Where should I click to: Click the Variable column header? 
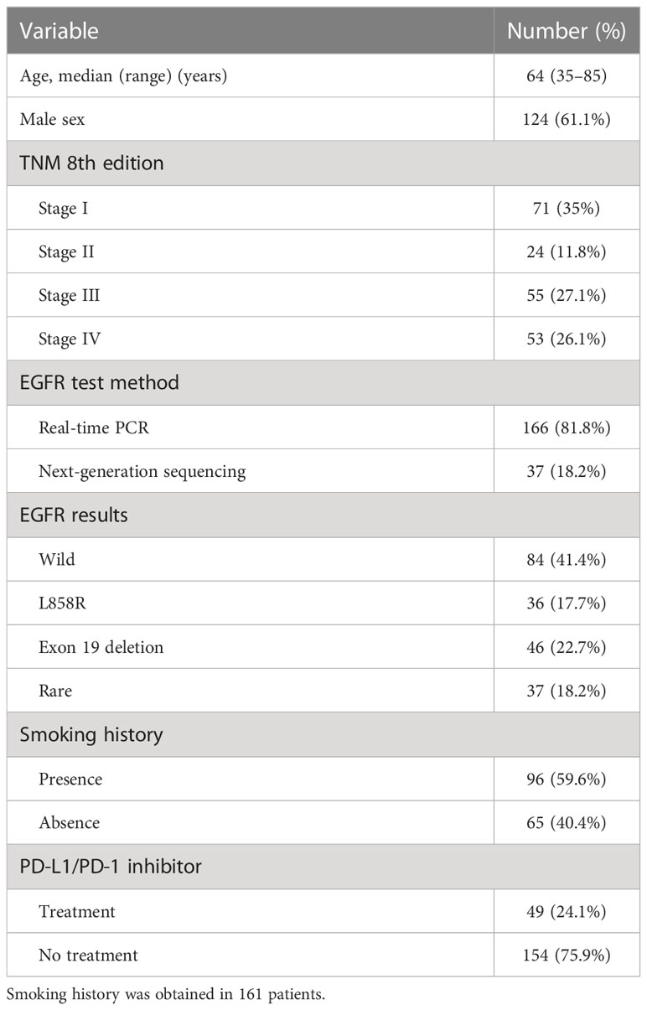(59, 32)
